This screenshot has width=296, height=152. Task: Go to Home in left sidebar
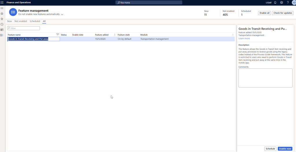2,14
